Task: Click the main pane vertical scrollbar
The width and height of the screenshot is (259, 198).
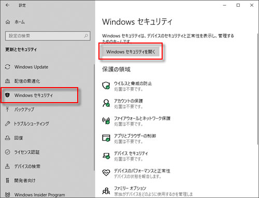Action: (x=257, y=89)
